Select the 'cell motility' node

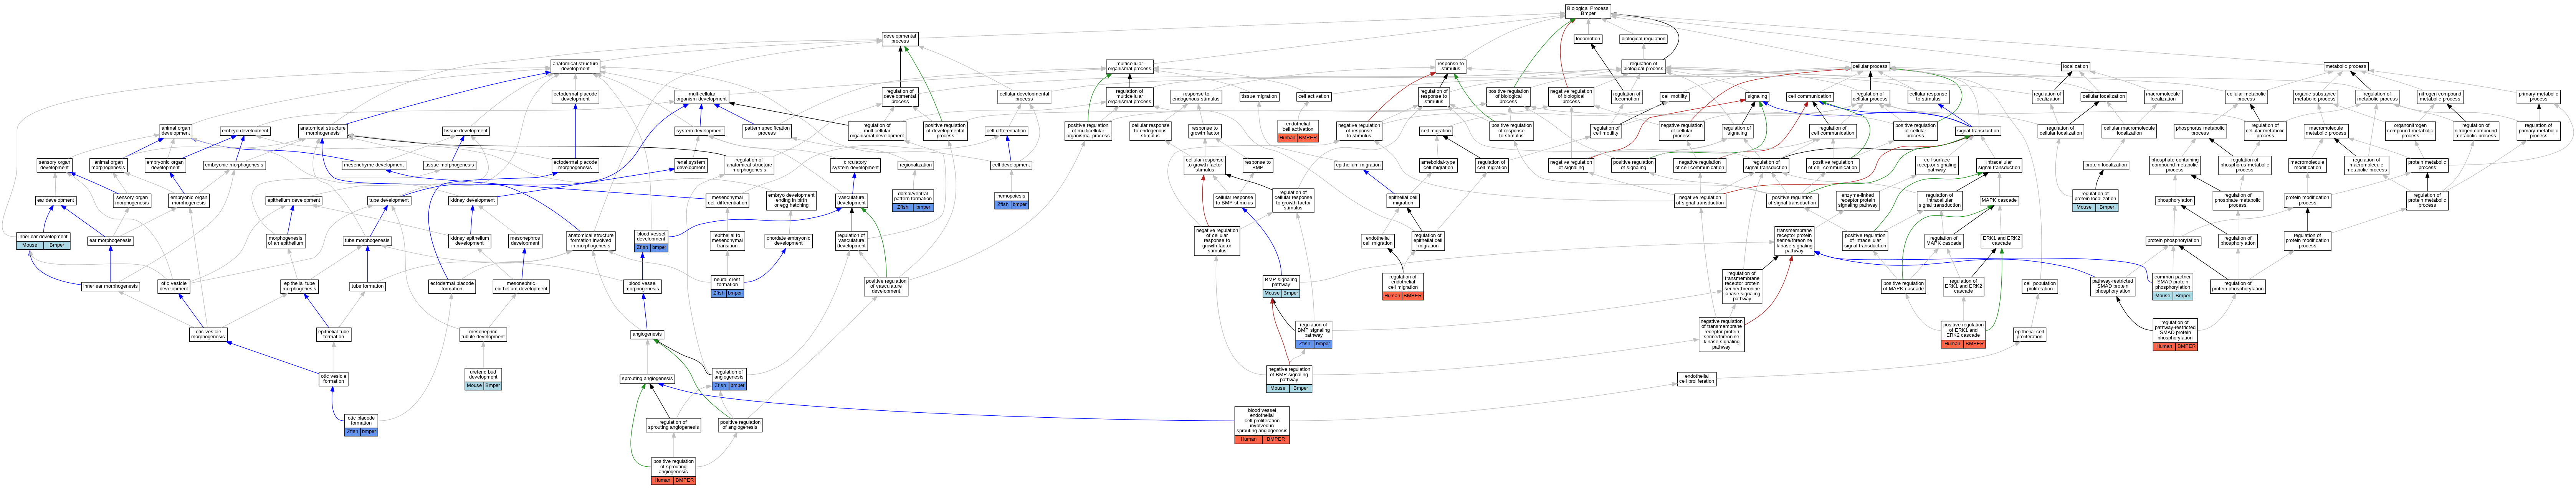1674,97
